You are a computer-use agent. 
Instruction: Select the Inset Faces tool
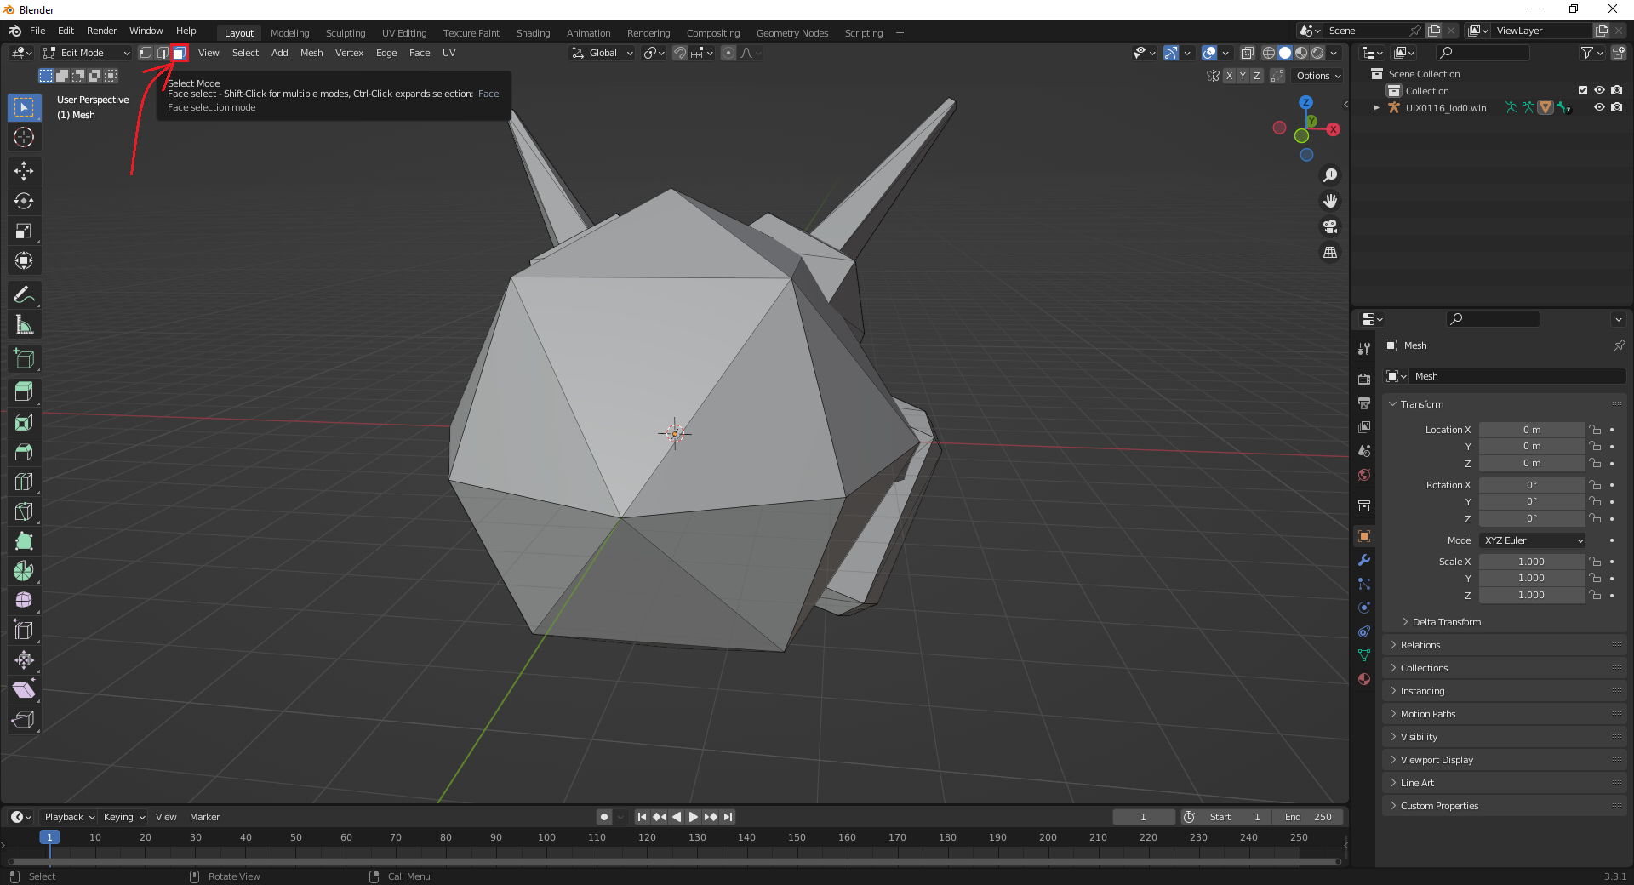coord(24,422)
